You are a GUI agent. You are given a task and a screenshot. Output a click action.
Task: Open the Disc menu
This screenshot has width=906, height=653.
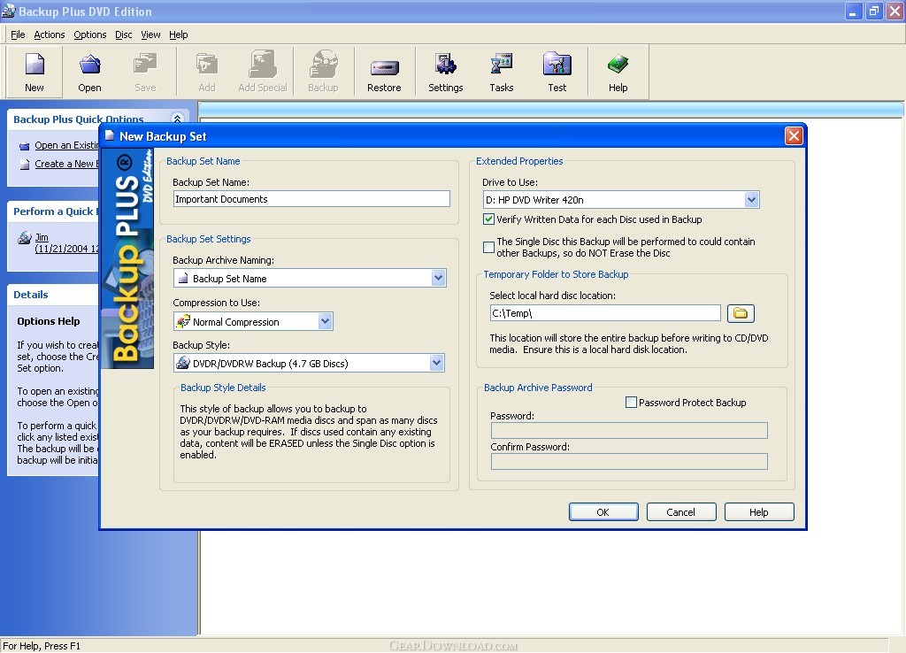click(x=124, y=35)
